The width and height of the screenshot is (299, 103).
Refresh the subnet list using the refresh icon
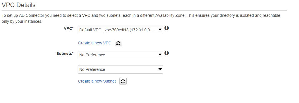(x=123, y=81)
